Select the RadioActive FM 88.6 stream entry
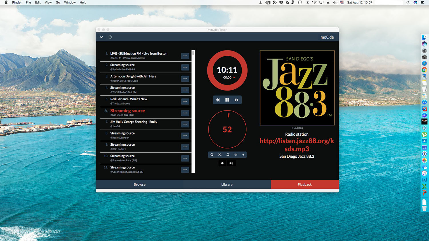The height and width of the screenshot is (241, 429). (x=146, y=67)
